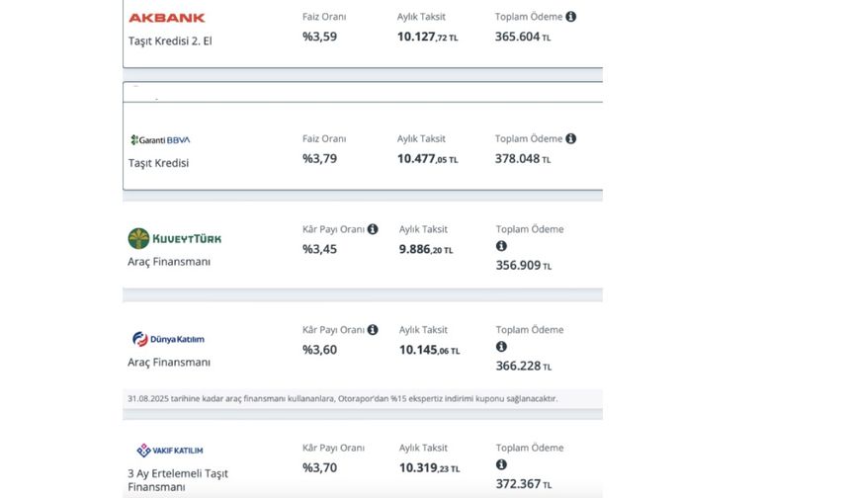Click the Akbank logo
The width and height of the screenshot is (850, 498).
tap(167, 18)
